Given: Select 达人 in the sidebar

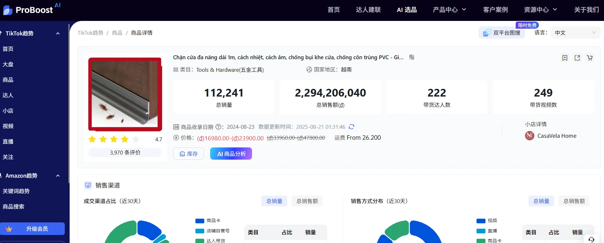Looking at the screenshot, I should click(x=8, y=95).
